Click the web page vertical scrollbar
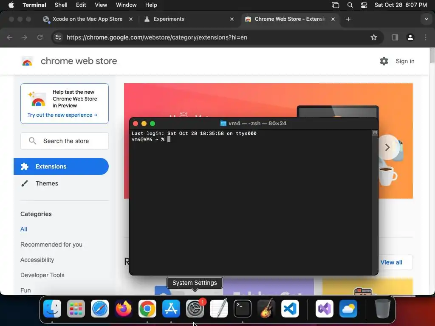The height and width of the screenshot is (326, 435). pos(432,56)
